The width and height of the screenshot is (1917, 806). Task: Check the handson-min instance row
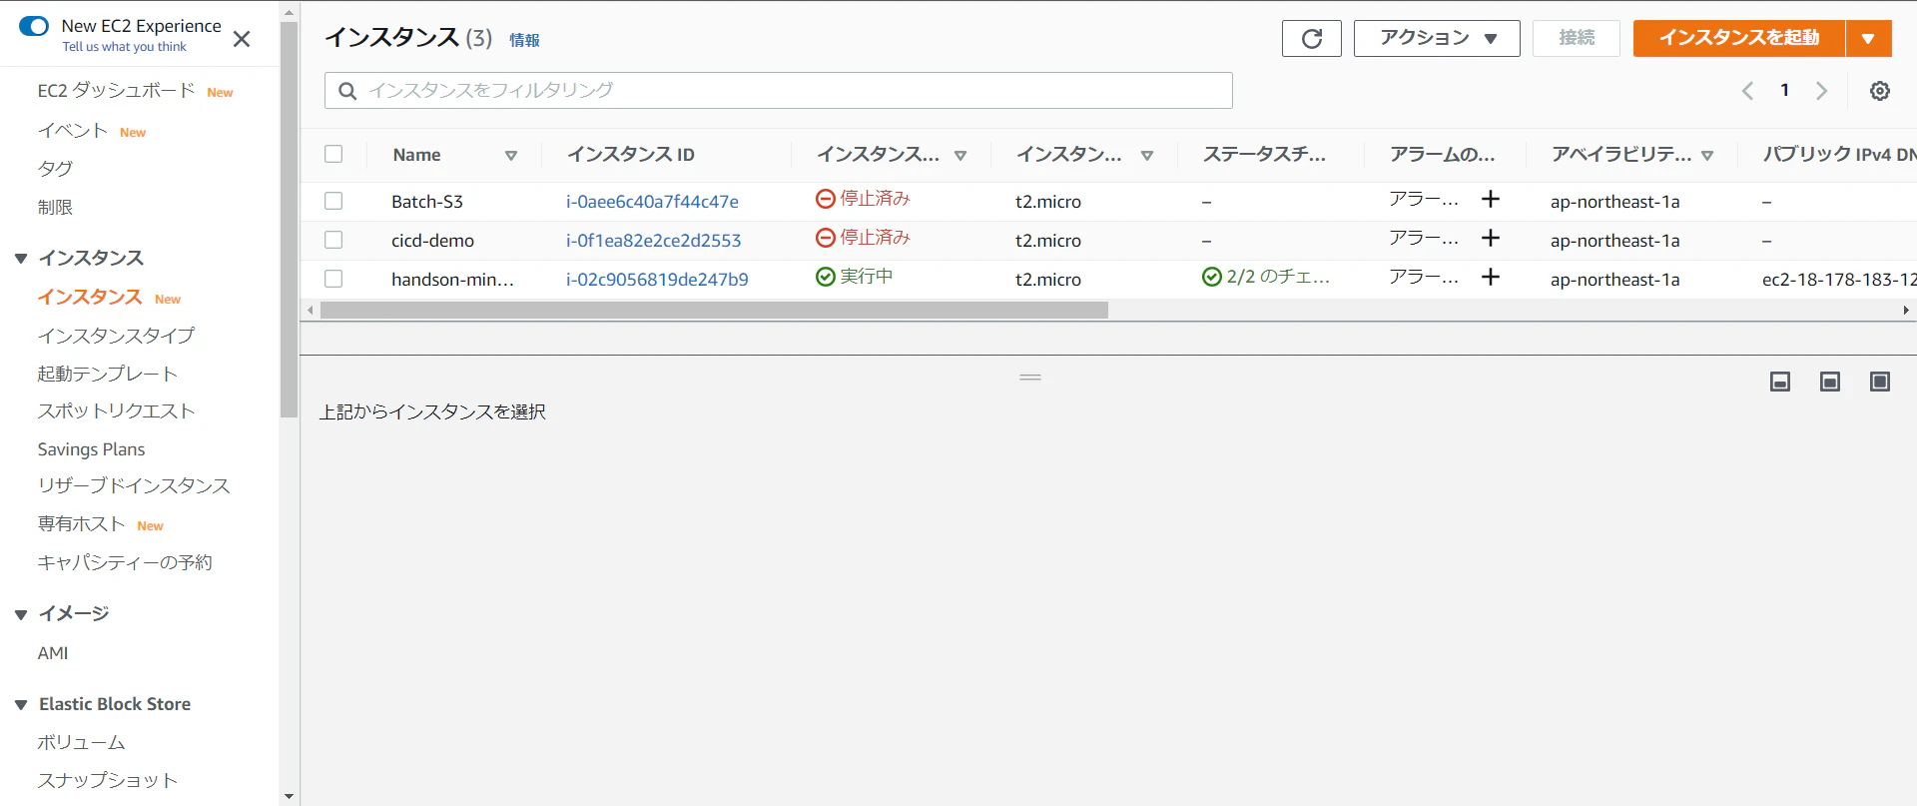point(333,279)
